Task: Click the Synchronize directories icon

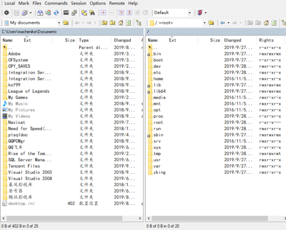Action: [48, 13]
